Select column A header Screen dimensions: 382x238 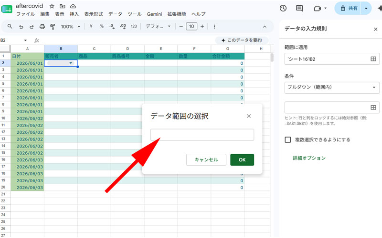pos(28,49)
